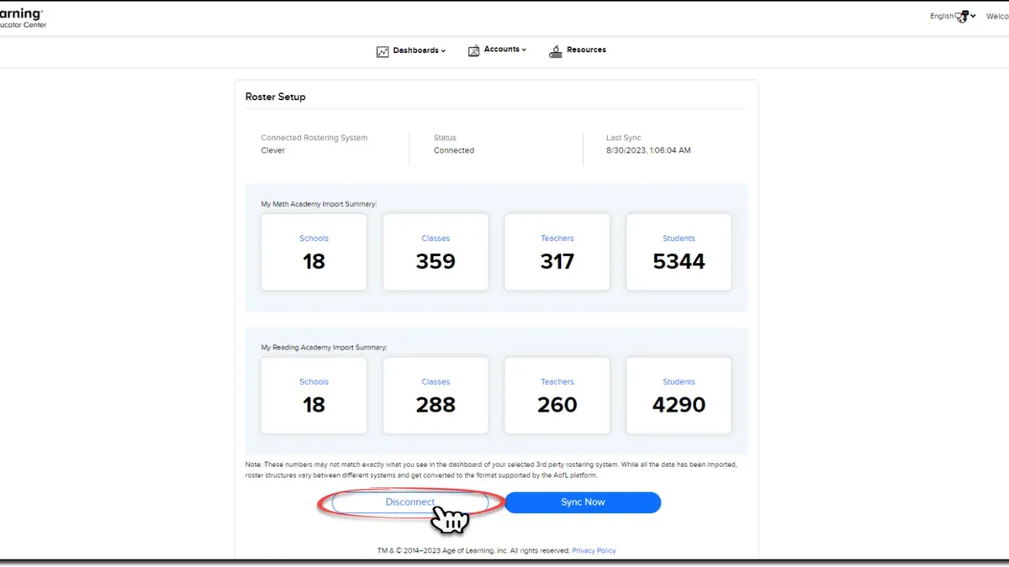
Task: Click the language globe icon beside English
Action: tap(962, 16)
